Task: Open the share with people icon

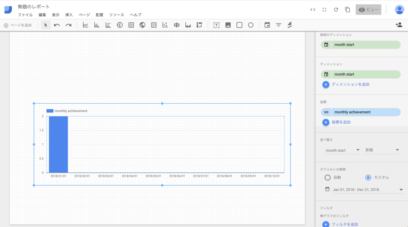Action: (399, 25)
